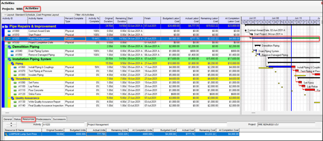The width and height of the screenshot is (323, 141).
Task: Sort by At Completion Labor Cost header
Action: pos(230,20)
